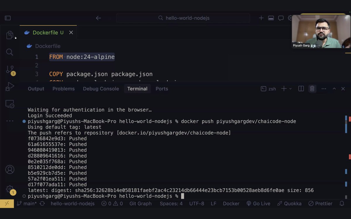The height and width of the screenshot is (219, 351).
Task: Switch to the Ports panel tab
Action: pos(162,89)
